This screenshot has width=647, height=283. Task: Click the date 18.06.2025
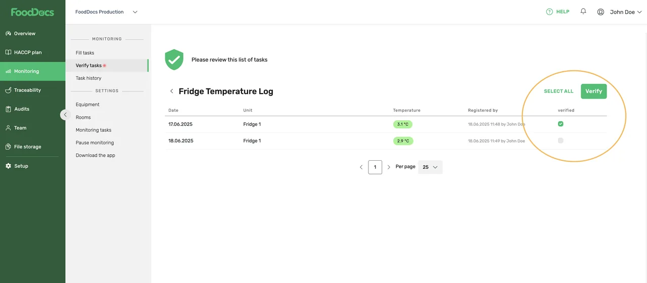click(x=181, y=141)
